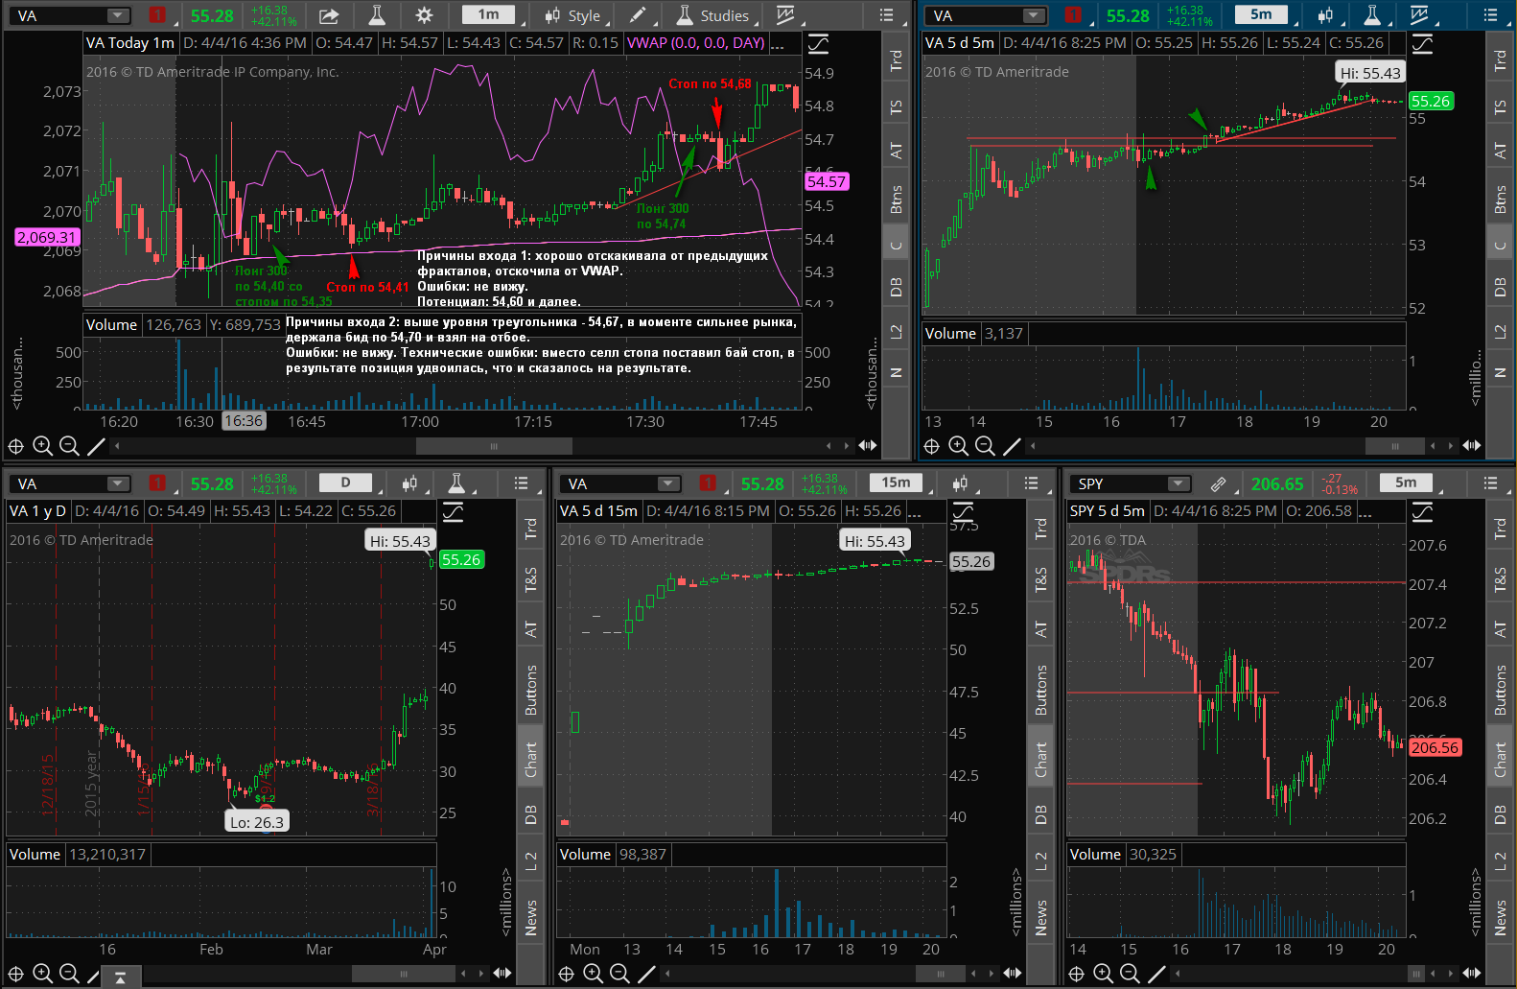Open the flask studies icon in VA 5m chart

pos(1372,15)
